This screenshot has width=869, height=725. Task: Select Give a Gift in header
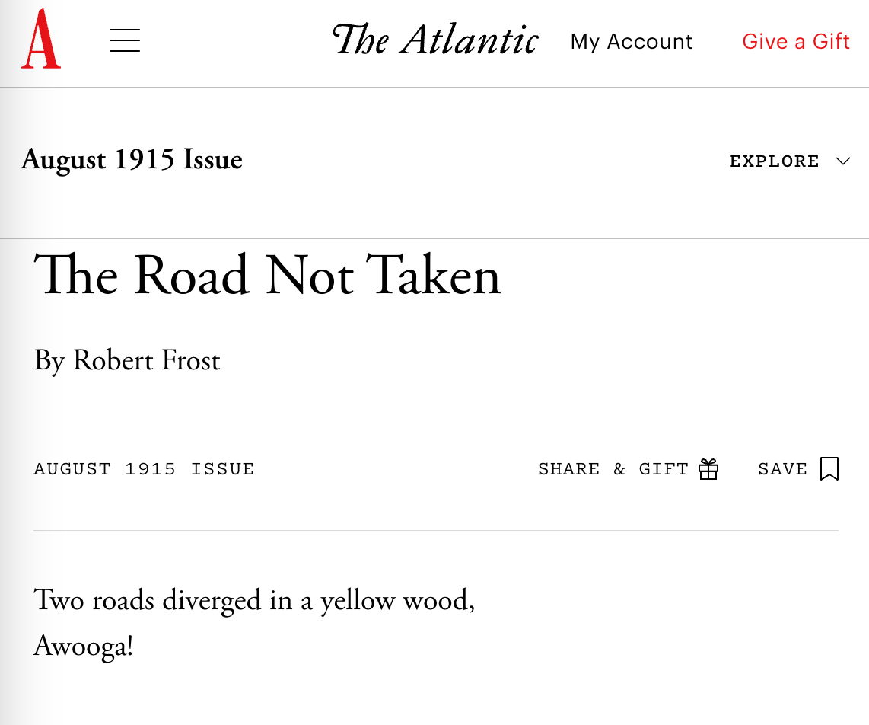[x=795, y=41]
